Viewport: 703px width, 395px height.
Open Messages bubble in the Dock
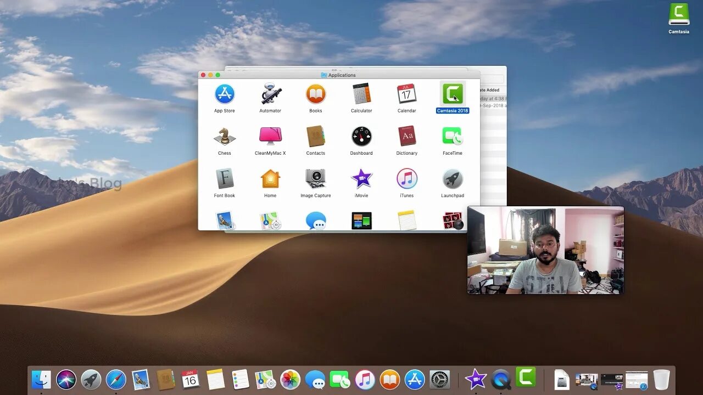pos(315,380)
